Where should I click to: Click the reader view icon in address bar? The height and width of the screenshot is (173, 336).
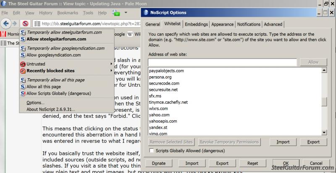point(37,23)
